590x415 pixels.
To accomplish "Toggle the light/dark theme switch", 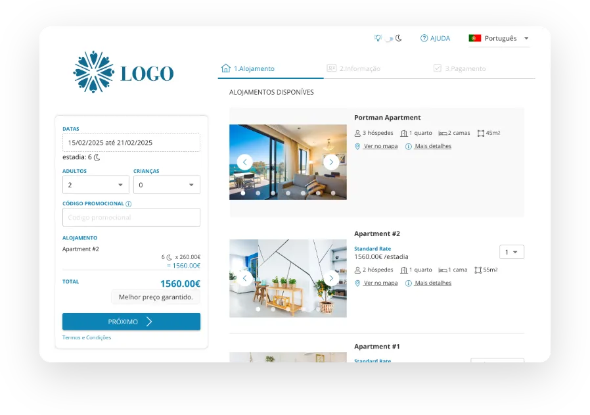I will [x=390, y=38].
